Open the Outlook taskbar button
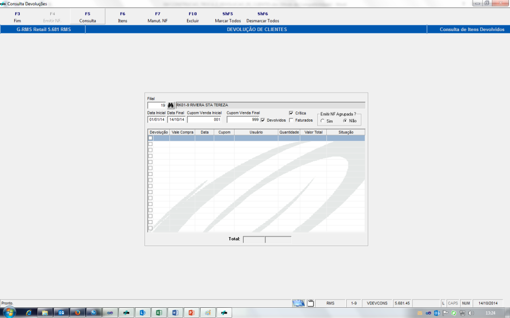 point(61,313)
